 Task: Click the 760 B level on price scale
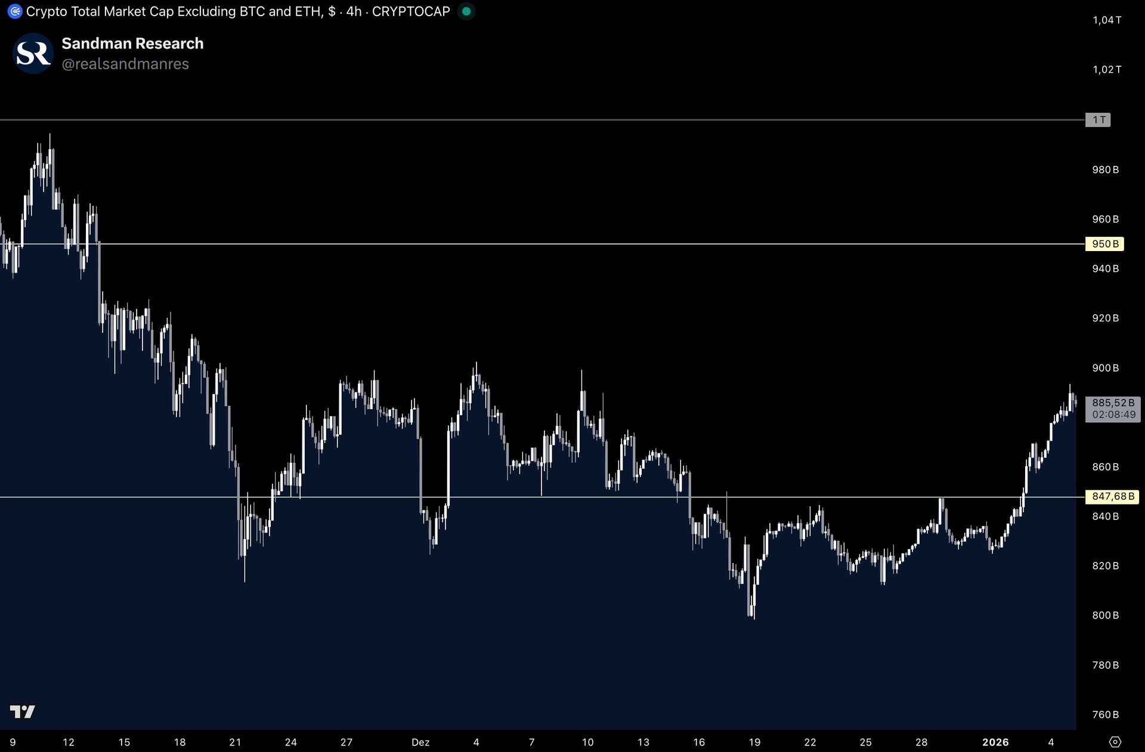point(1105,714)
